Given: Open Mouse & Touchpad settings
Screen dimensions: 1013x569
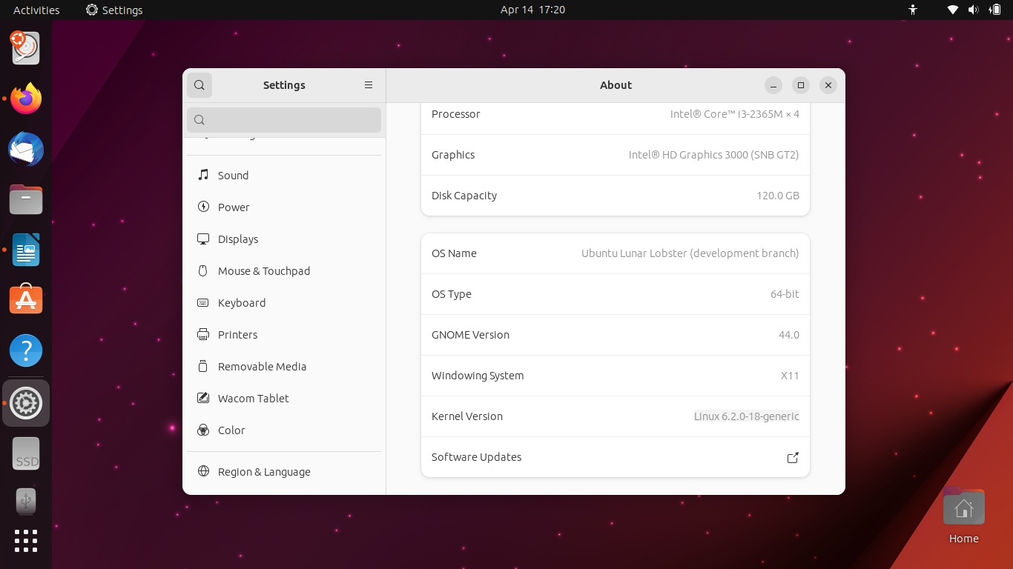Looking at the screenshot, I should point(264,270).
